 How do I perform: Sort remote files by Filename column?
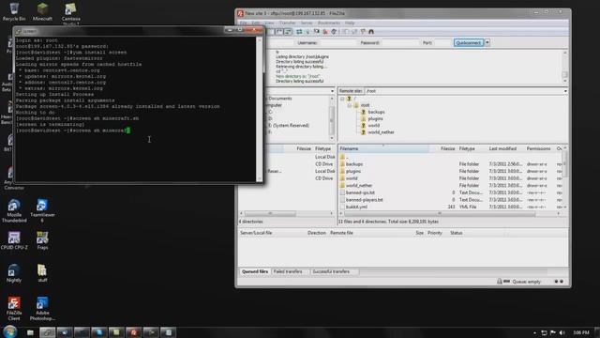point(383,148)
